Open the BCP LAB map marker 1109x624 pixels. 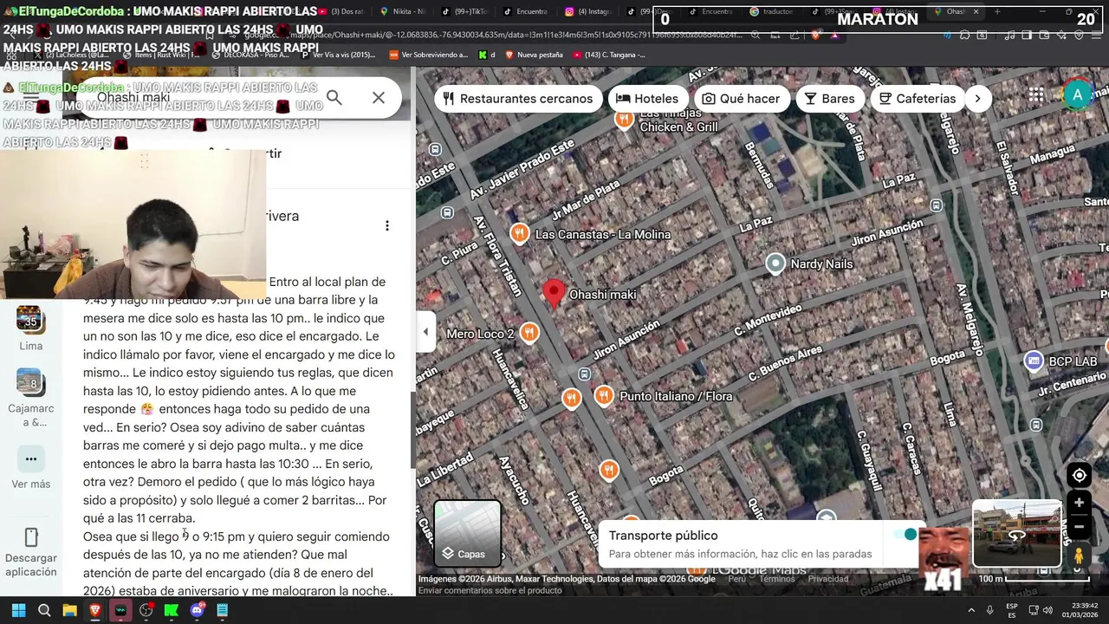pos(1033,361)
